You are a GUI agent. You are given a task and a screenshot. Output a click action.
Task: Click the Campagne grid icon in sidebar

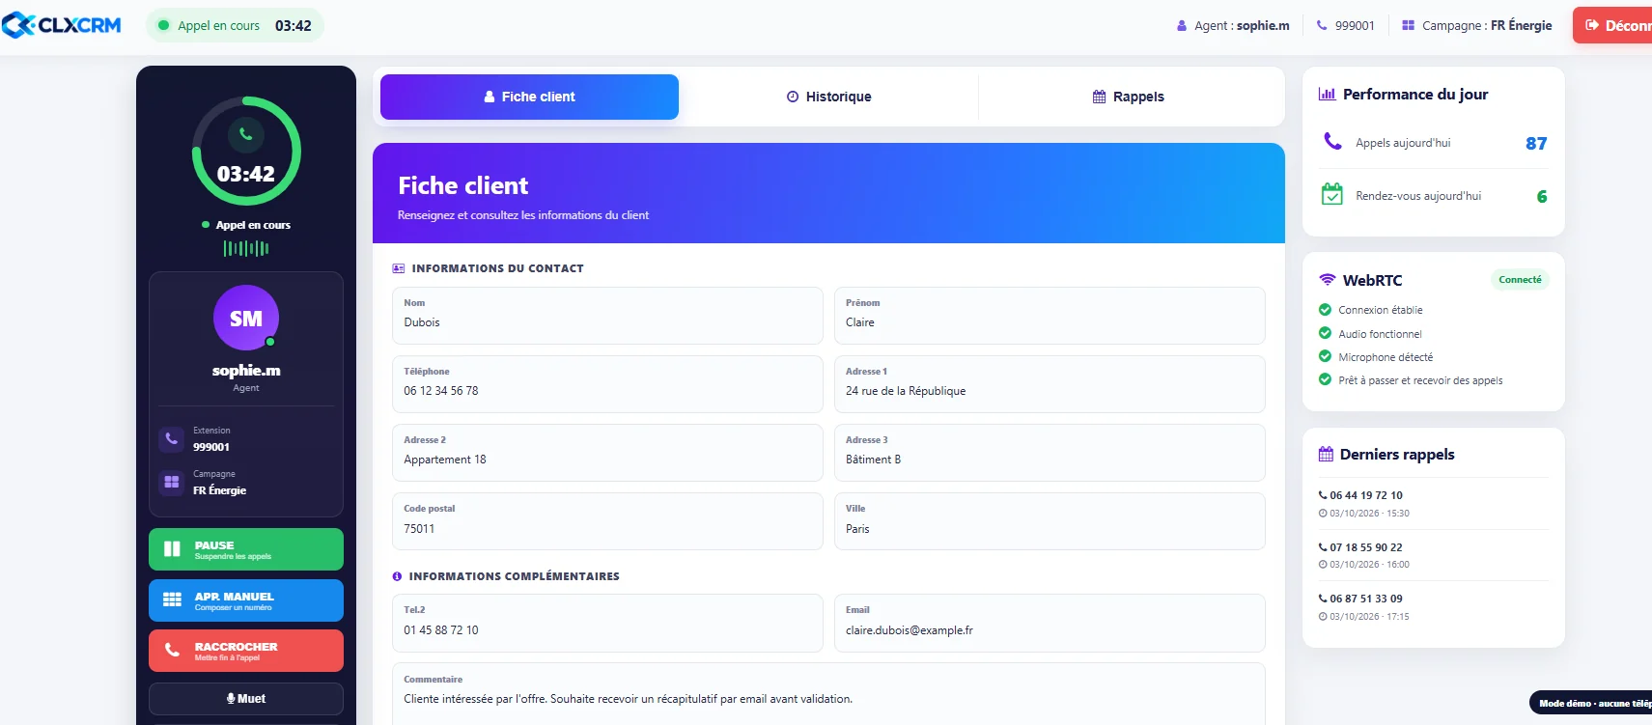171,482
